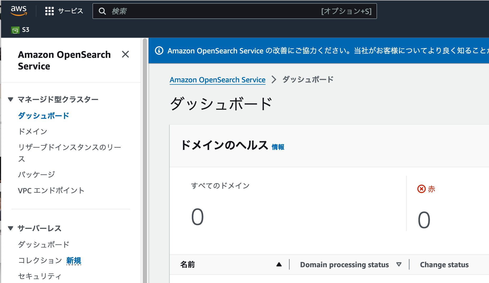Viewport: 489px width, 283px height.
Task: Click the AWS logo
Action: tap(19, 11)
